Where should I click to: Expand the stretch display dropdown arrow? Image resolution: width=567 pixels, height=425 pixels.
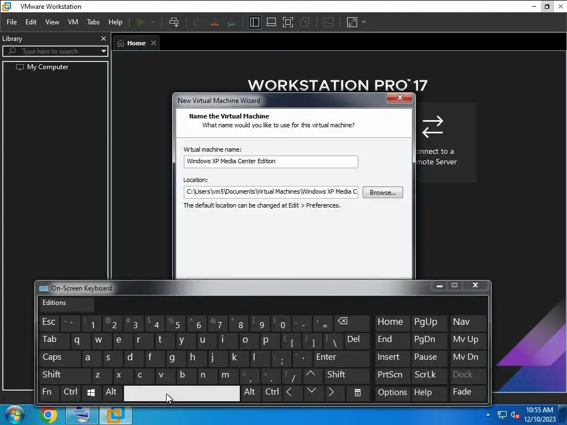coord(364,22)
